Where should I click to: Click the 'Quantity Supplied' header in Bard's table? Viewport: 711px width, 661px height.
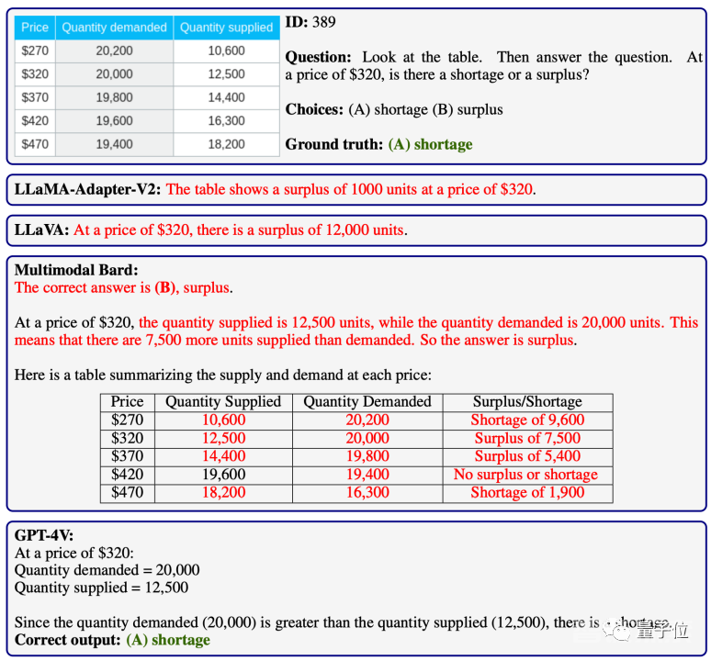pyautogui.click(x=223, y=402)
